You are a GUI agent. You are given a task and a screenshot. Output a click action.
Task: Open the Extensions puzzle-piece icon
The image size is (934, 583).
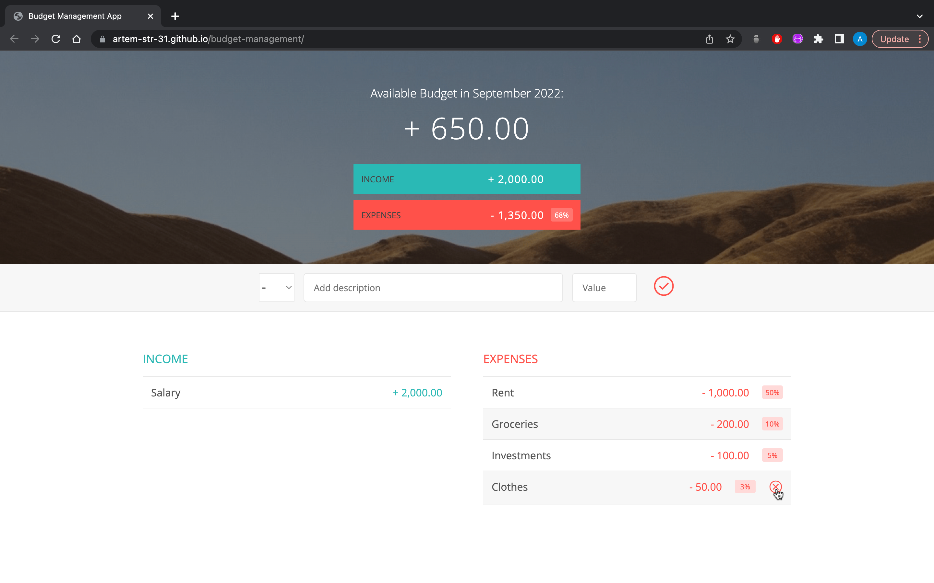[x=818, y=39]
